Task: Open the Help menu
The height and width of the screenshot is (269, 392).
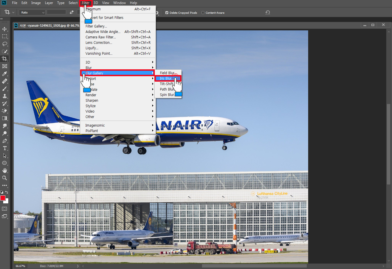Action: tap(133, 3)
